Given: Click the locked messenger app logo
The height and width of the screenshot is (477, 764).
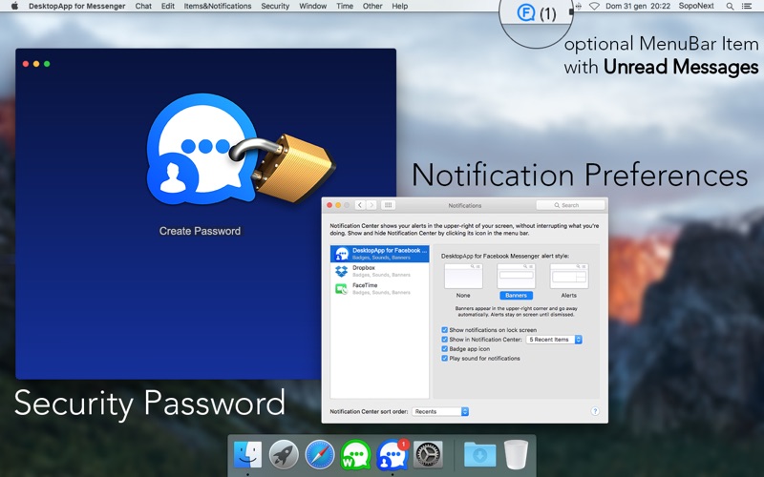Looking at the screenshot, I should point(241,150).
